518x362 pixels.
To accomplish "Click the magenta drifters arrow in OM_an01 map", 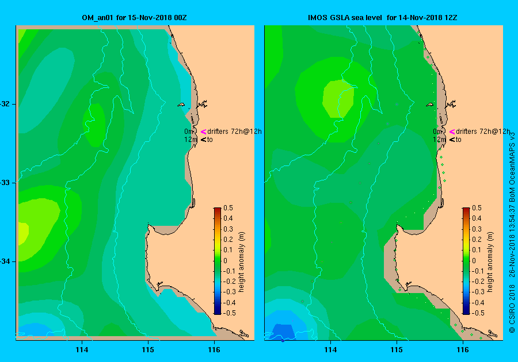I will coord(204,132).
